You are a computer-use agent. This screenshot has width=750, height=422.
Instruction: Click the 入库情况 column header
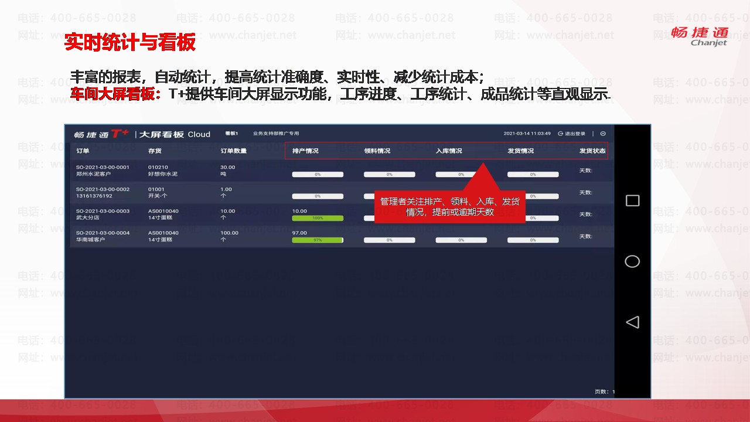coord(449,151)
